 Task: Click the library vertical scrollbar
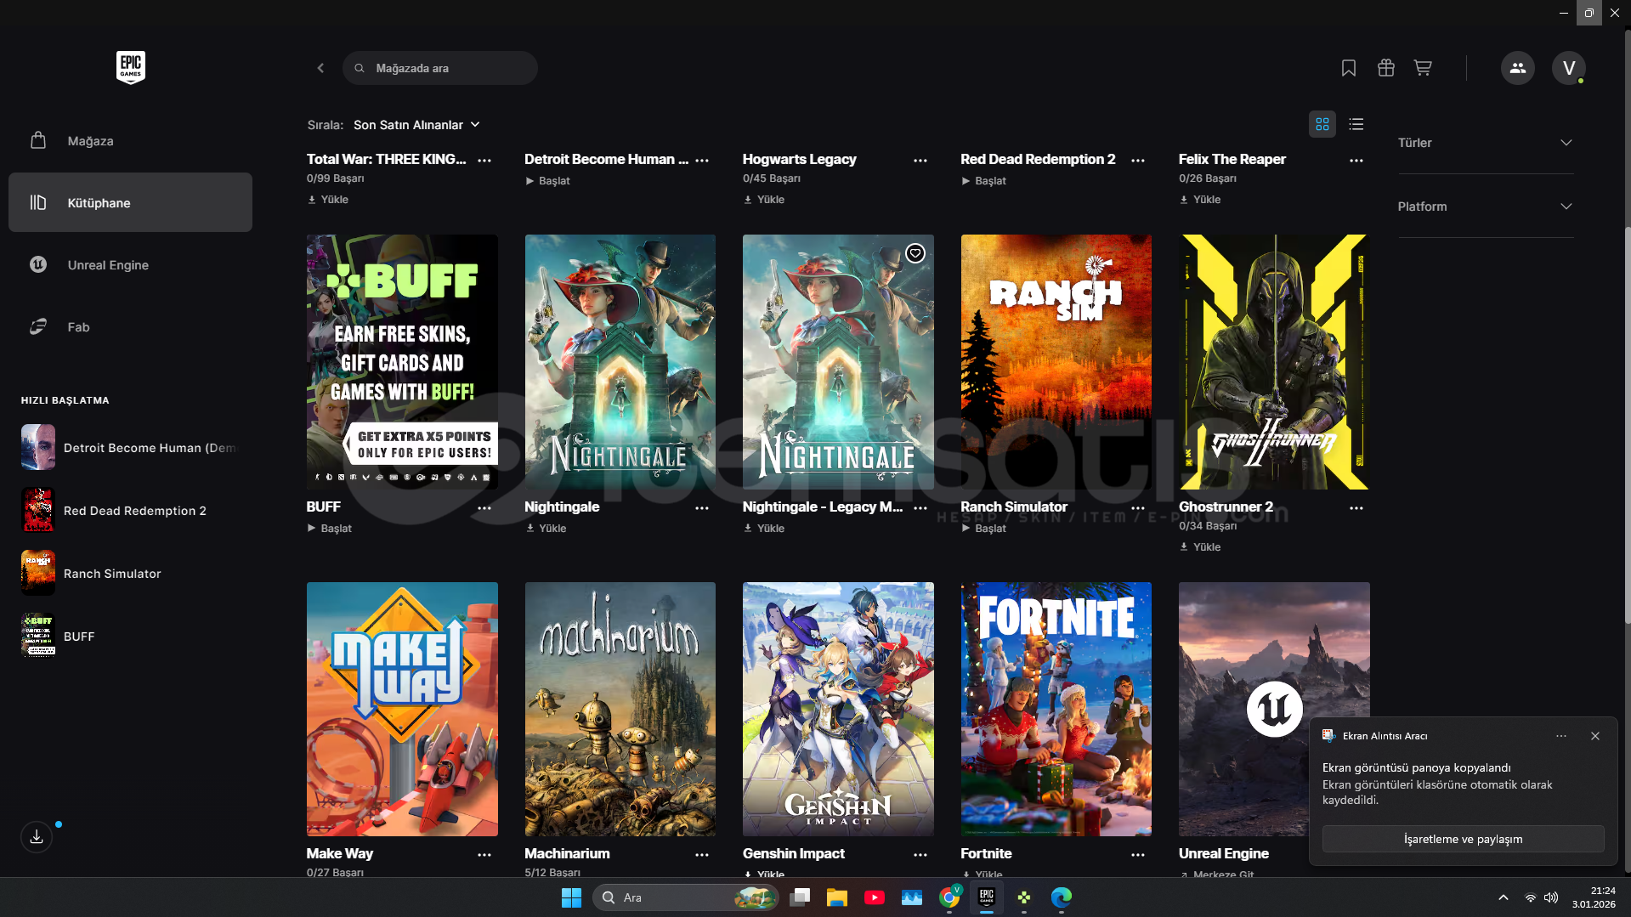click(1627, 425)
